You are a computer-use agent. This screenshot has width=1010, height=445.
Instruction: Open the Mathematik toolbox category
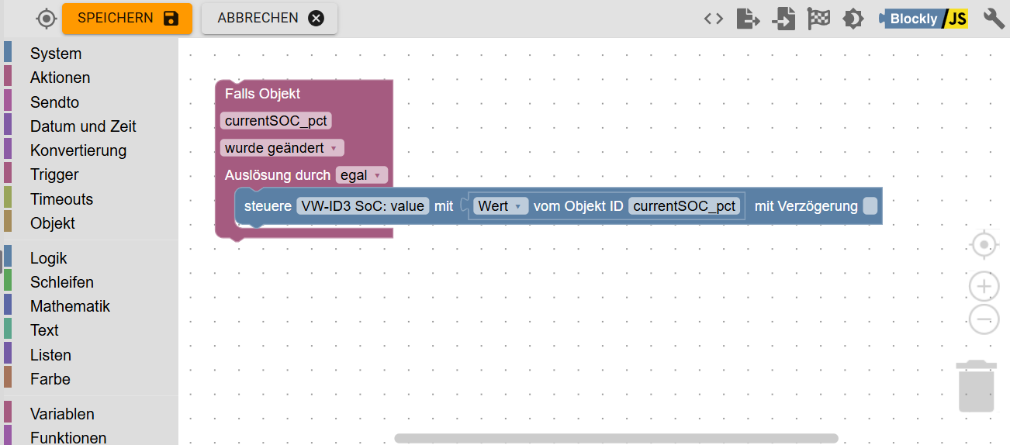(x=70, y=306)
